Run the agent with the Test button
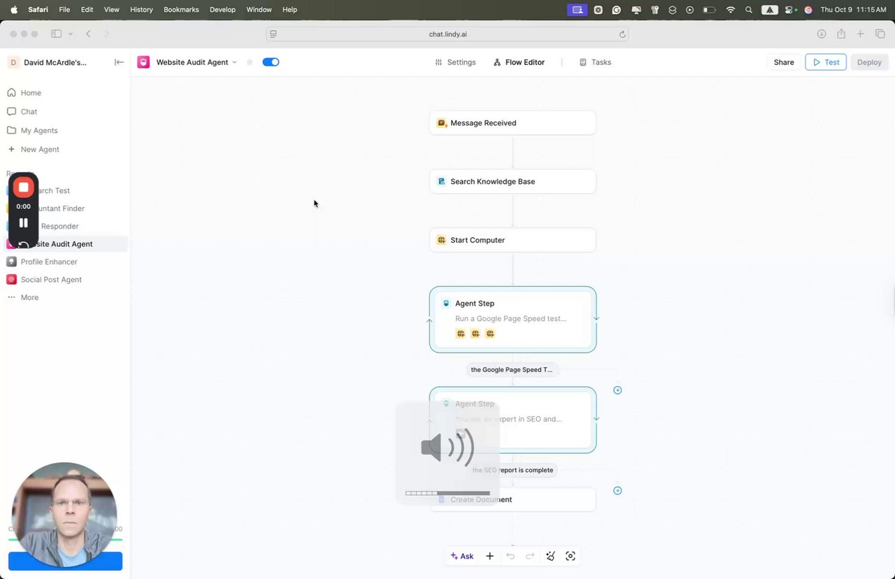The width and height of the screenshot is (895, 579). [826, 62]
